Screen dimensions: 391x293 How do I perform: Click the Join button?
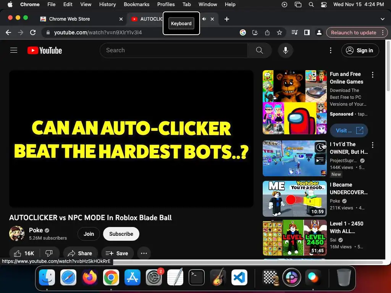[89, 234]
